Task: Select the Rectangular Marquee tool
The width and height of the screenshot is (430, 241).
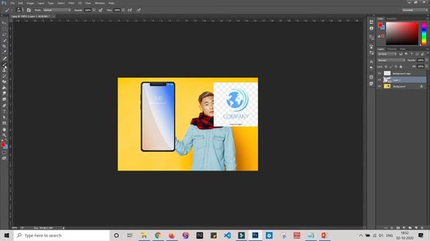Action: click(4, 29)
